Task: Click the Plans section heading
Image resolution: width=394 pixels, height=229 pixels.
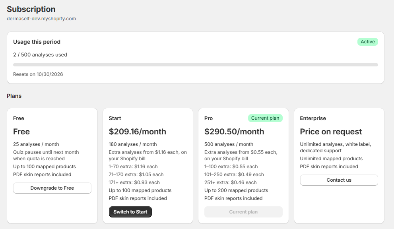Action: pos(14,96)
